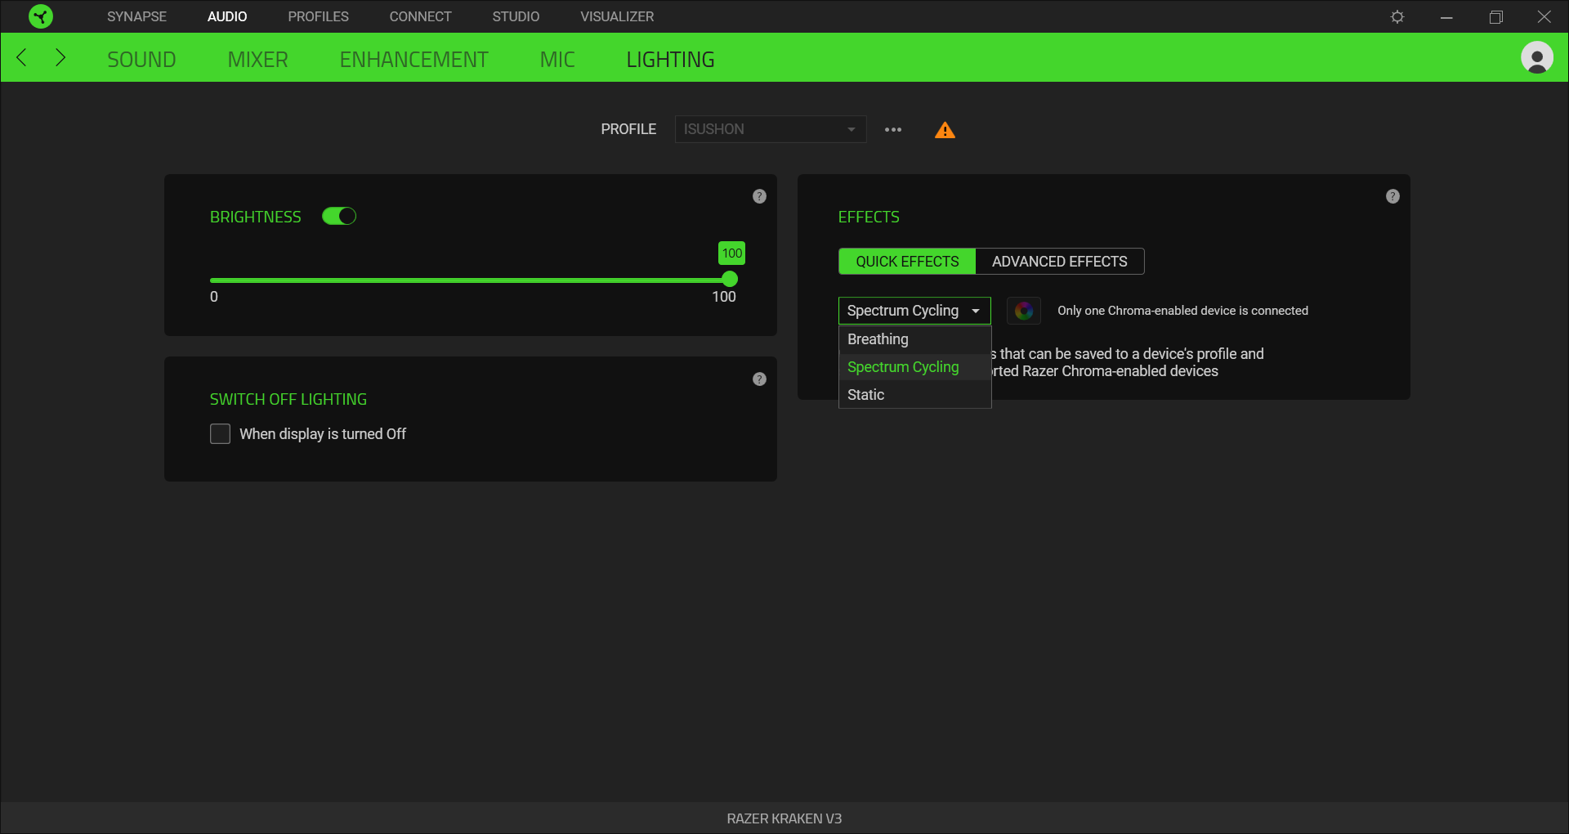Select Spectrum Cycling in the list
This screenshot has height=834, width=1569.
coord(914,367)
